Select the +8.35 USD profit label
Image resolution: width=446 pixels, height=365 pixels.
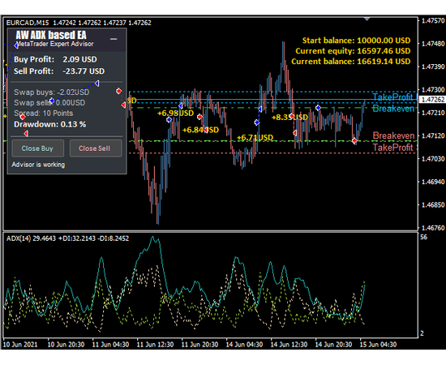point(289,118)
